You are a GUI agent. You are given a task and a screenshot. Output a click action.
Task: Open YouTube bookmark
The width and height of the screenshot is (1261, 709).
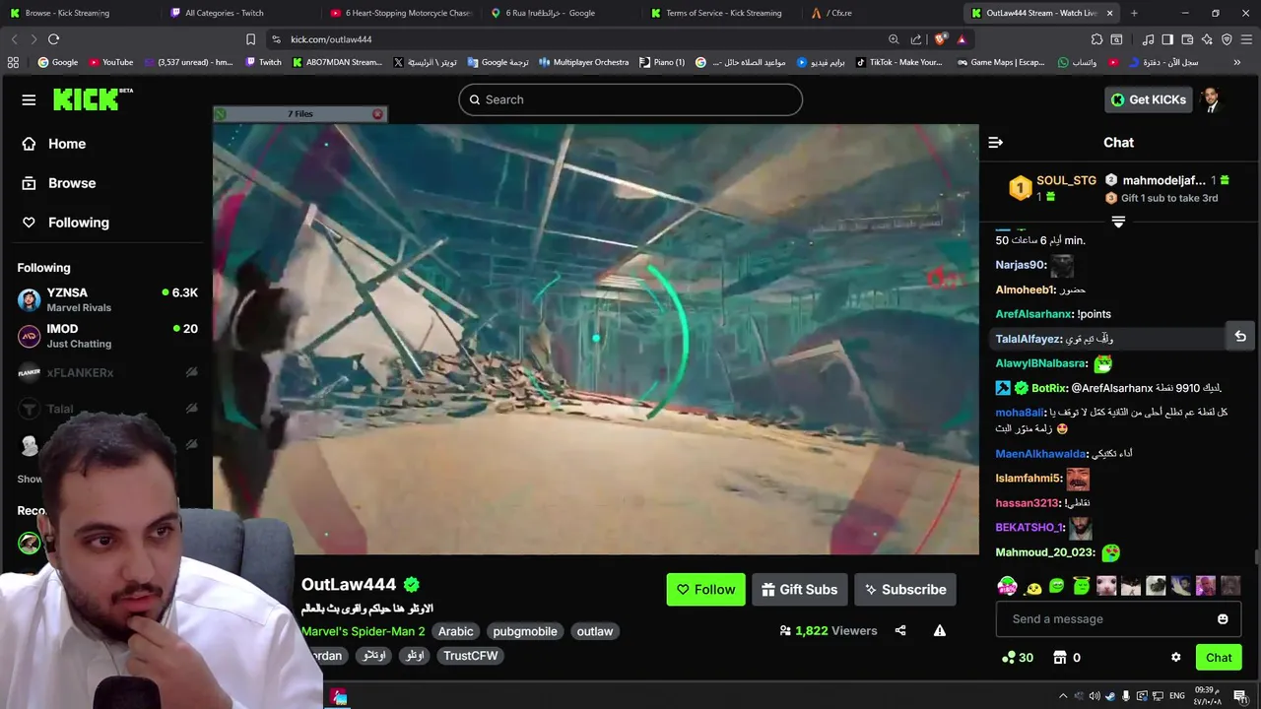pos(110,62)
